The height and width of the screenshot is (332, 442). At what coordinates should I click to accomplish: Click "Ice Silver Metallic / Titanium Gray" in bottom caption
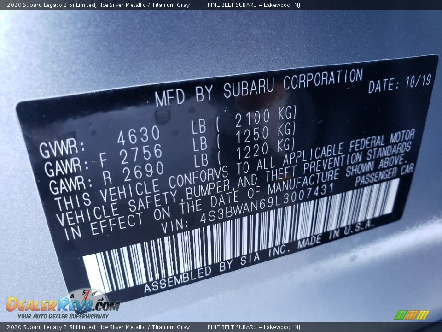[145, 327]
